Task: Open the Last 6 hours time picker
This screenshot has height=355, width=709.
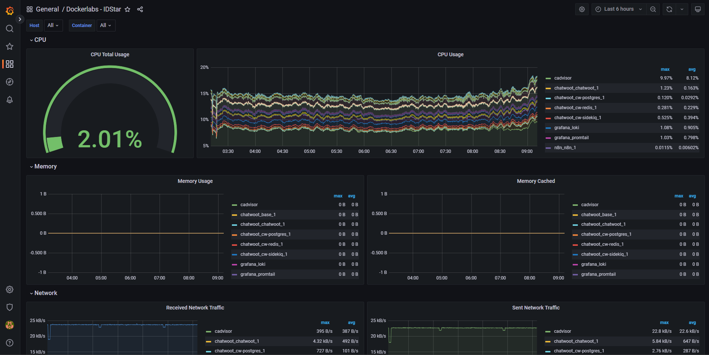Action: pos(619,9)
